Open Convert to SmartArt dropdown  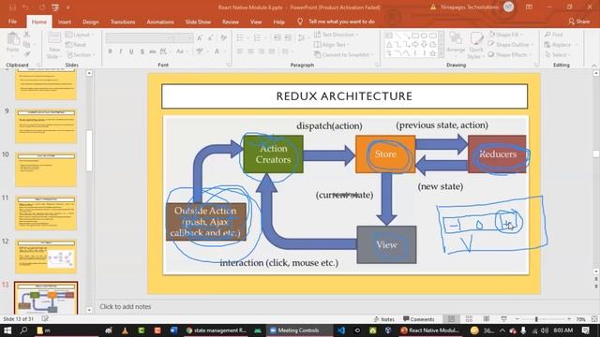[x=344, y=54]
